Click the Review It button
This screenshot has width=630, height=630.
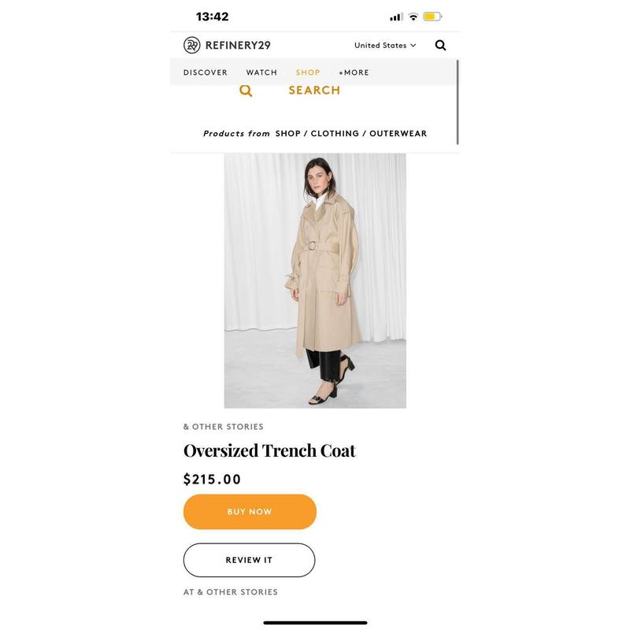point(249,560)
